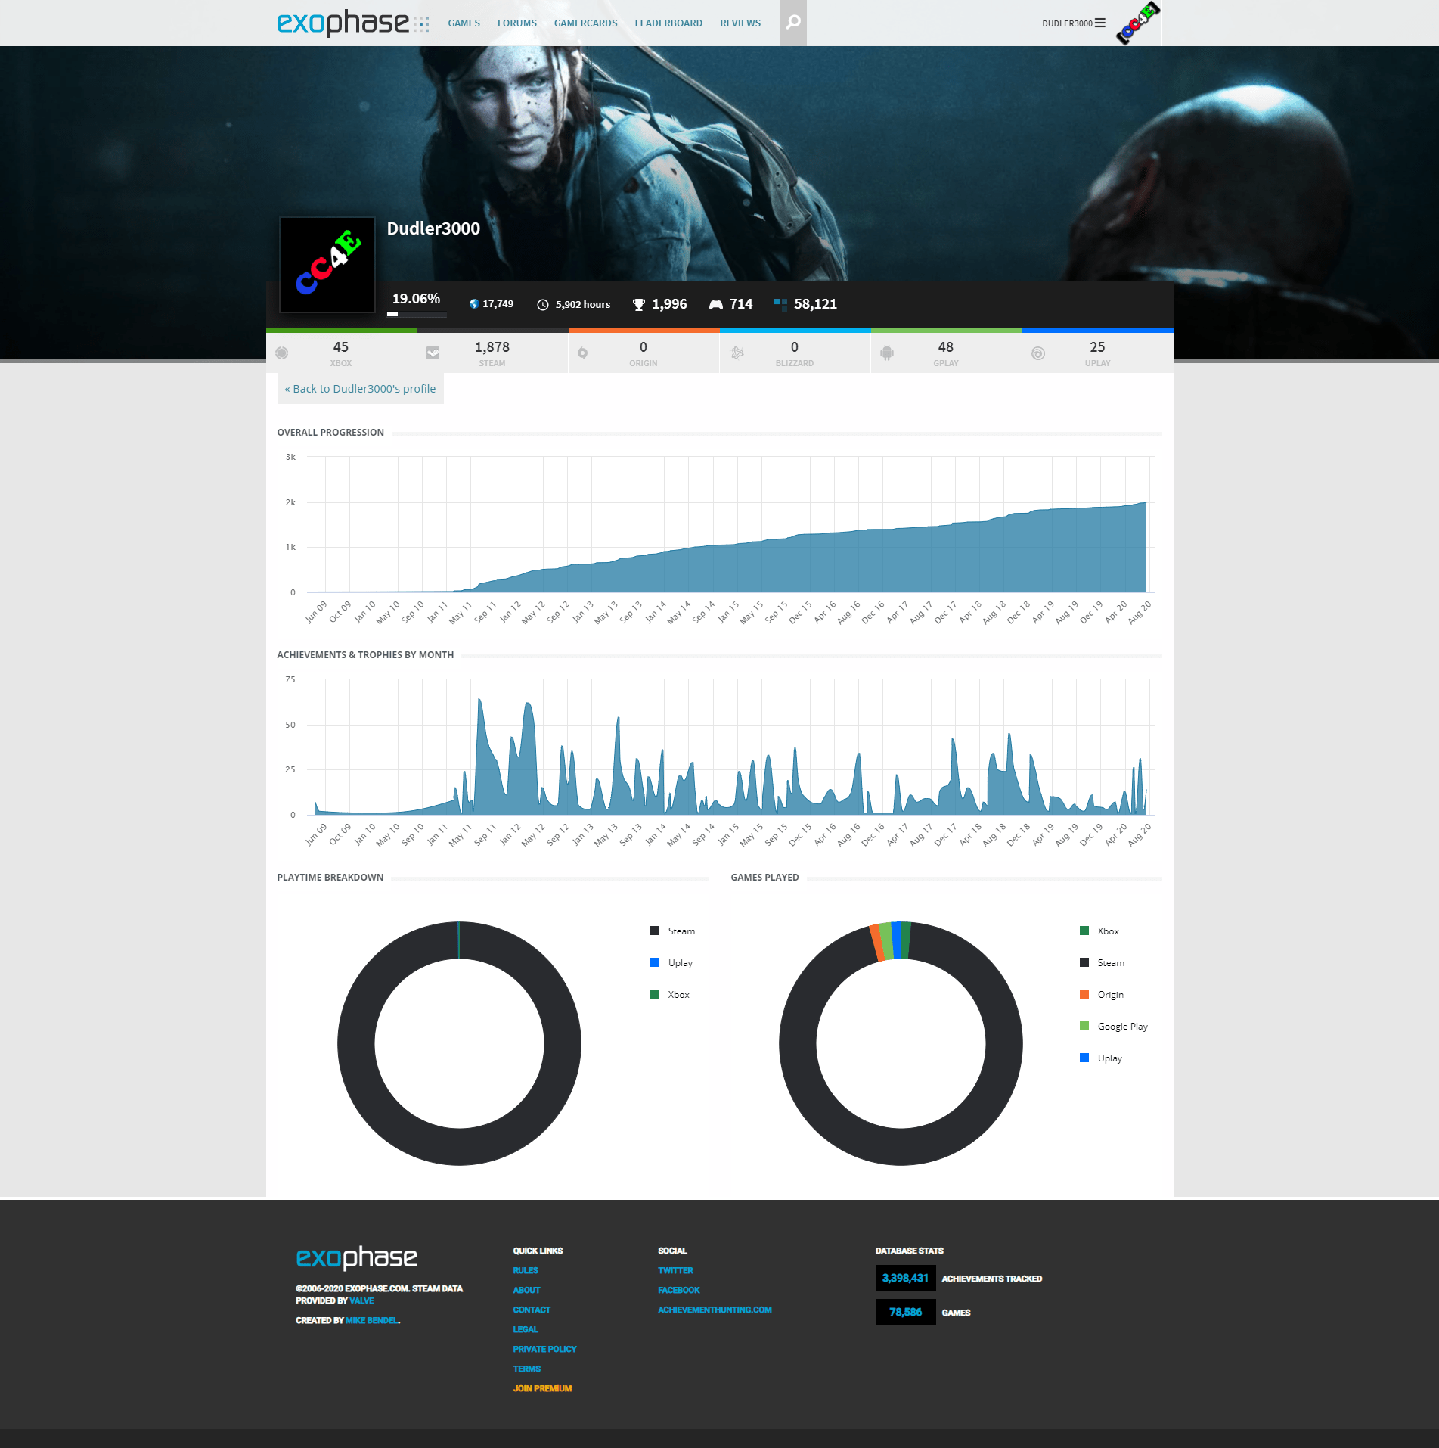Toggle Google Play series in Games Played legend
Image resolution: width=1439 pixels, height=1448 pixels.
point(1114,1027)
